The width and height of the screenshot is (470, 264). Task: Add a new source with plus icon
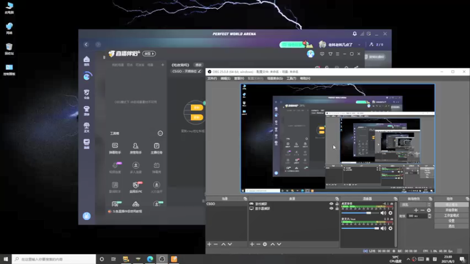[252, 244]
